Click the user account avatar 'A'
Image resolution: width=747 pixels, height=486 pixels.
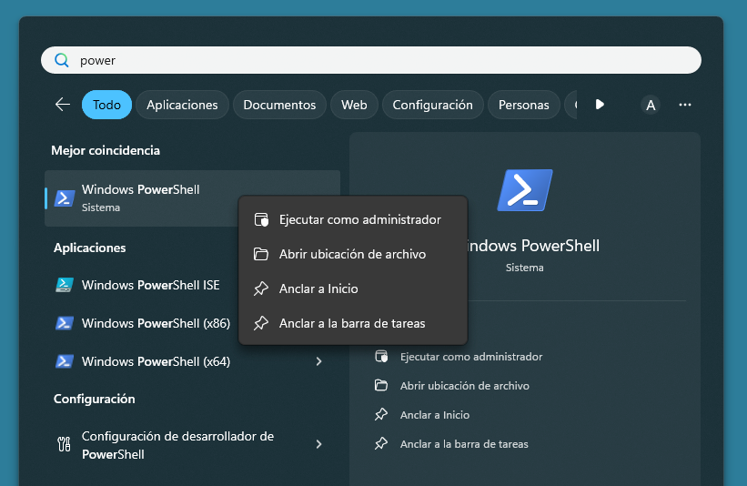pyautogui.click(x=651, y=105)
